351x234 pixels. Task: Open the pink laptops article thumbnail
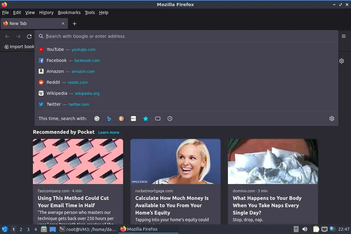[x=78, y=161]
